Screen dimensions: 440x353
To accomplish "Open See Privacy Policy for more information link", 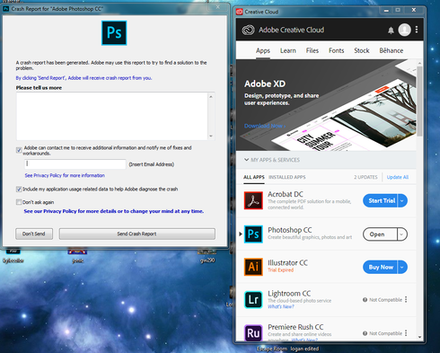I will [x=65, y=175].
